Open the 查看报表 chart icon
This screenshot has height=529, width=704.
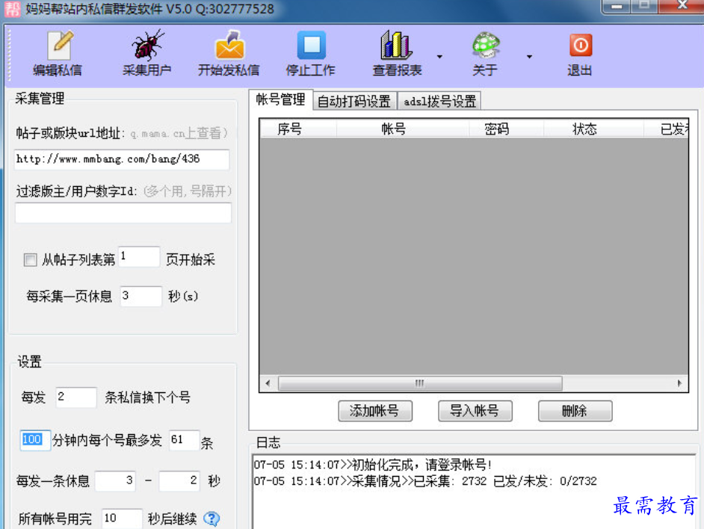[x=396, y=46]
